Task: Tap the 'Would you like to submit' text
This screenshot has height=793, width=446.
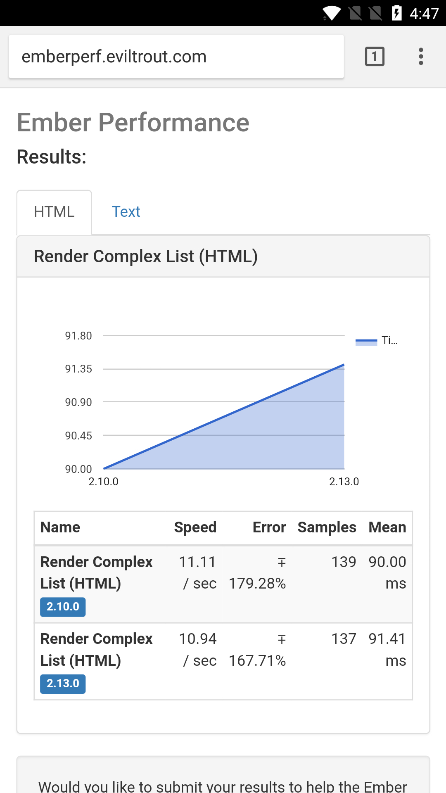Action: point(223,786)
